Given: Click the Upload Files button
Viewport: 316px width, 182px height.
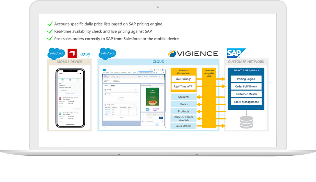Looking at the screenshot, I should [x=121, y=98].
